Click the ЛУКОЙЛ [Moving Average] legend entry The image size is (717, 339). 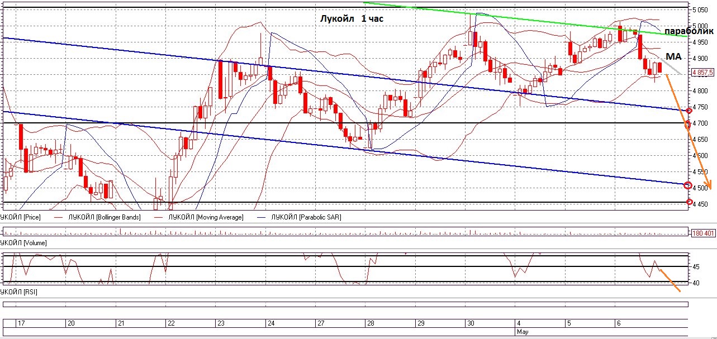207,217
